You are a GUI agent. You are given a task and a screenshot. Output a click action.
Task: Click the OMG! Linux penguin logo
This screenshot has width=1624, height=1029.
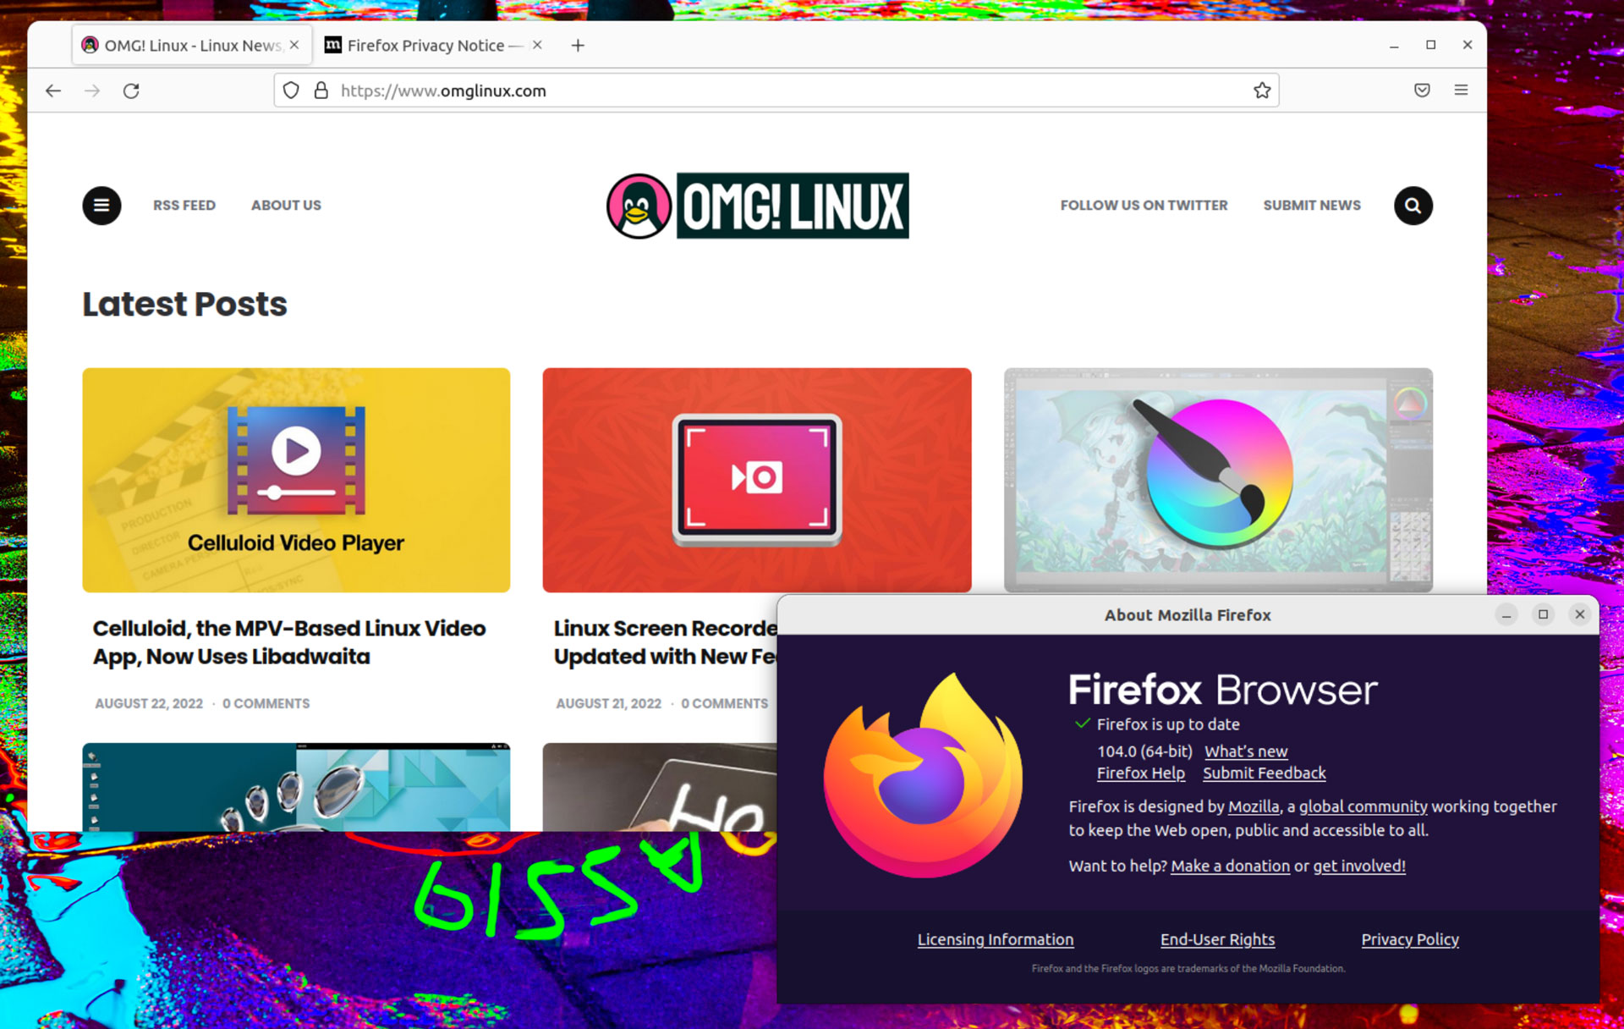[639, 206]
